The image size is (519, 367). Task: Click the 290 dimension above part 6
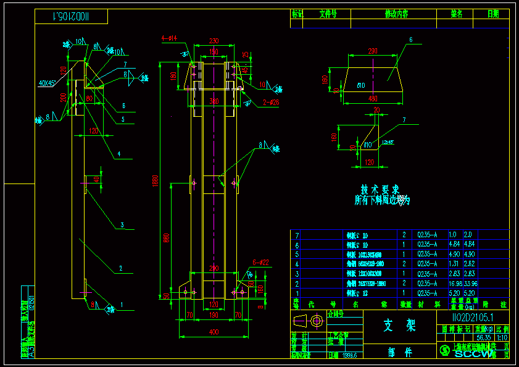point(373,51)
